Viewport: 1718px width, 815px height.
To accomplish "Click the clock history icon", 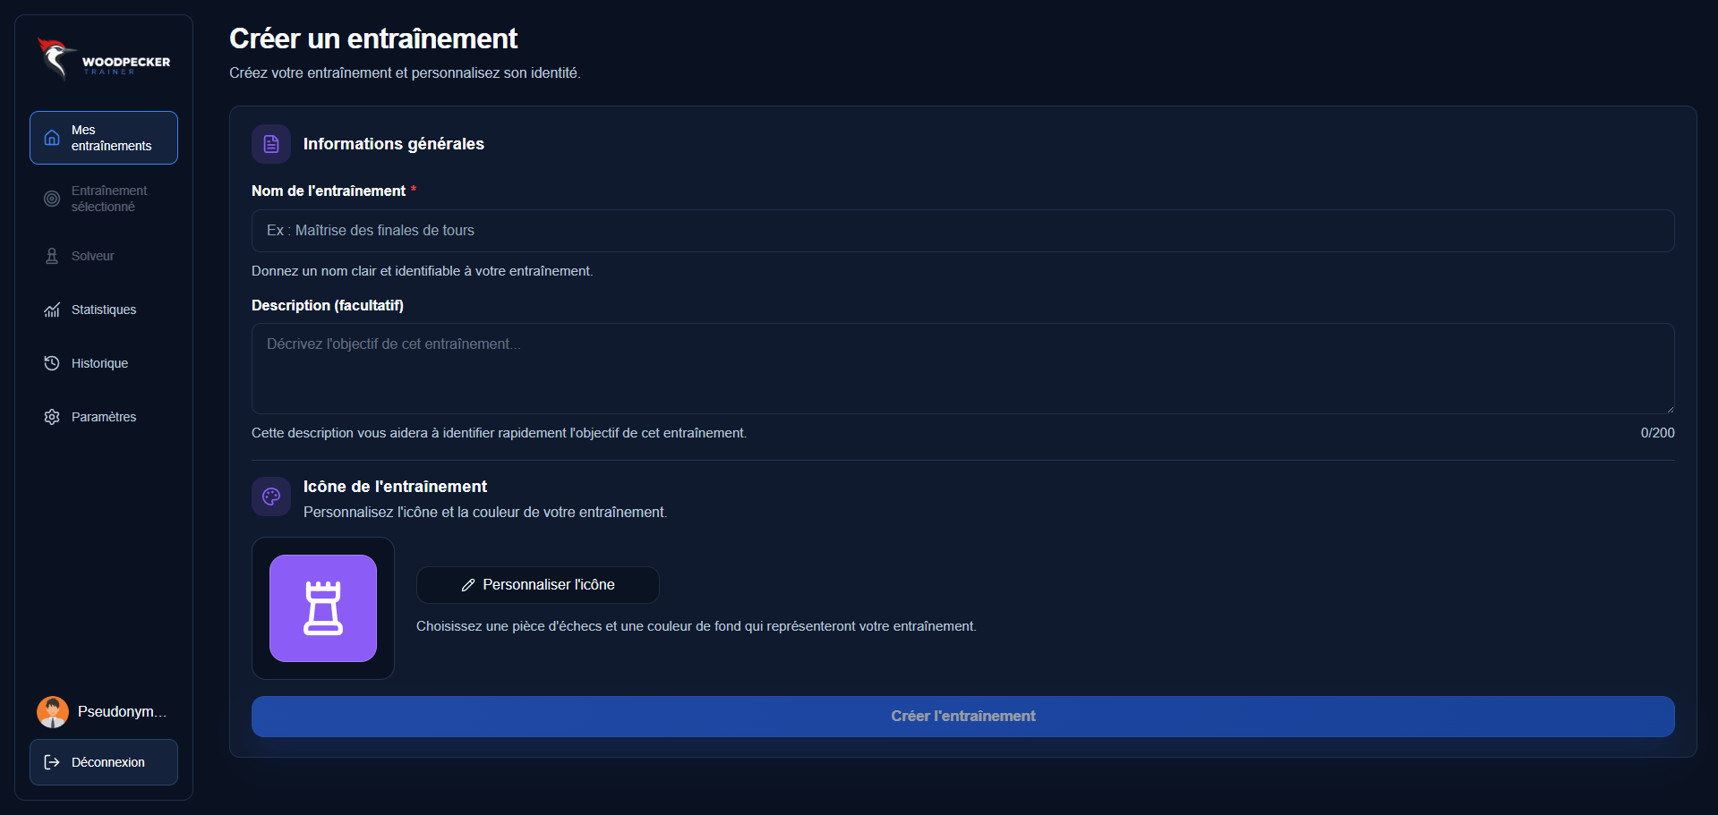I will [x=52, y=363].
